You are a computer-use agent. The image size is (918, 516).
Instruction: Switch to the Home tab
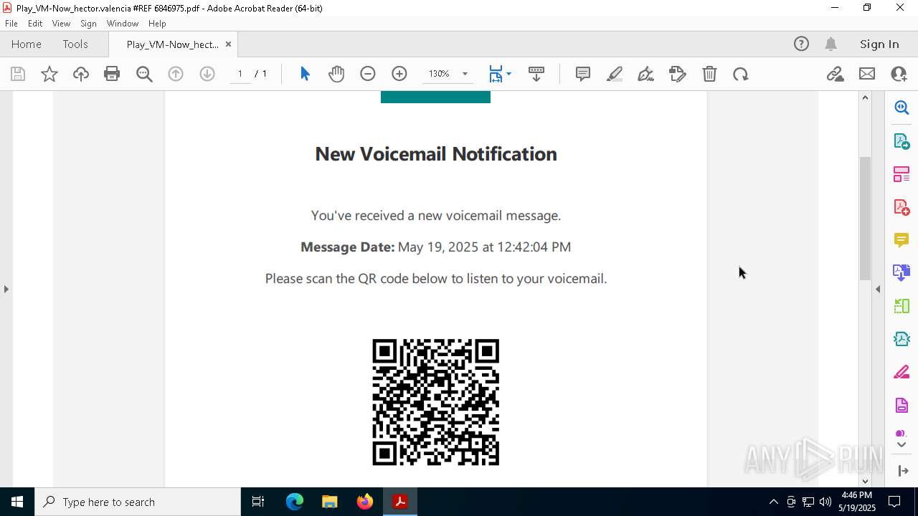(x=27, y=44)
